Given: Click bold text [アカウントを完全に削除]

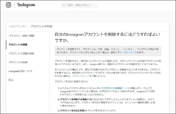Looking at the screenshot, I should (72, 110).
